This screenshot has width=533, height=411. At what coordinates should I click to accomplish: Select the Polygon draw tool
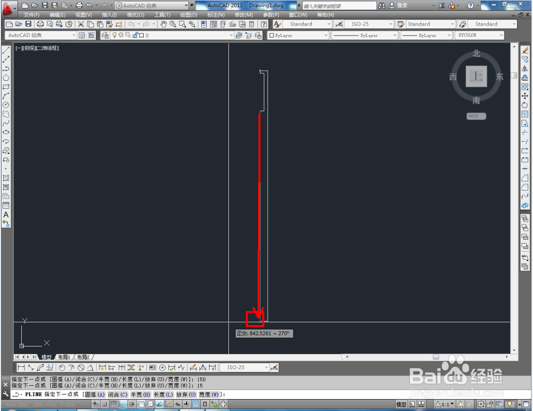click(x=6, y=78)
